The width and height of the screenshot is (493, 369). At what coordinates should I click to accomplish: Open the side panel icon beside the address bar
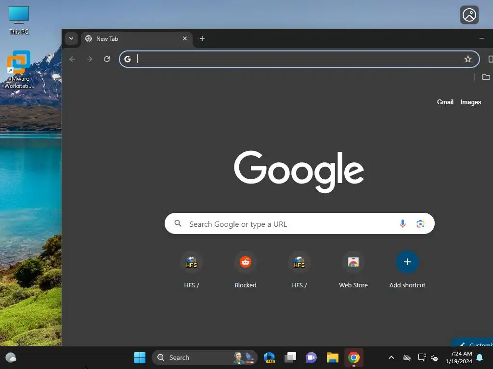click(490, 59)
